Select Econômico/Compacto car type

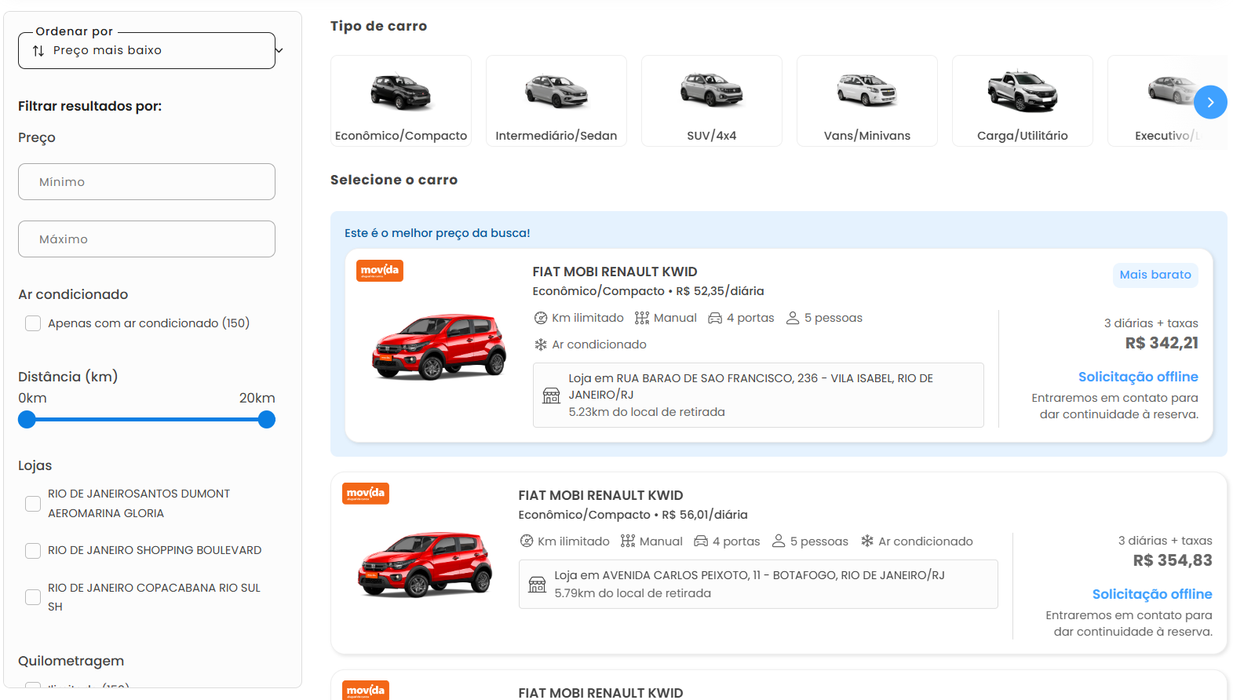click(x=401, y=100)
